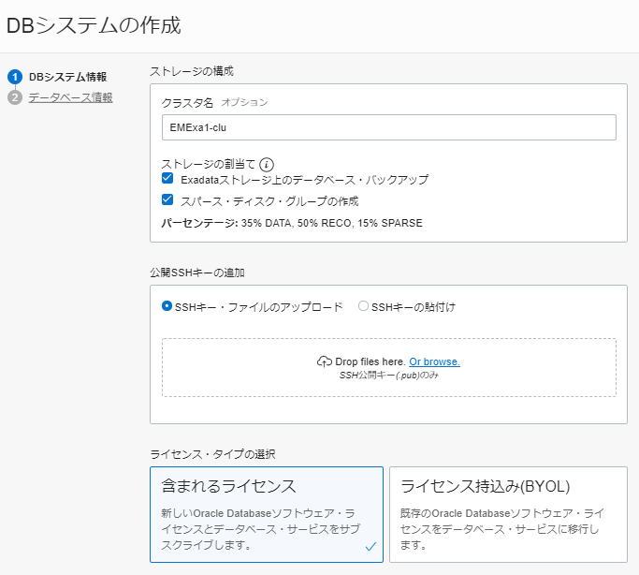Open the DBシステム情報 step
Viewport: 639px width, 575px height.
click(x=67, y=77)
